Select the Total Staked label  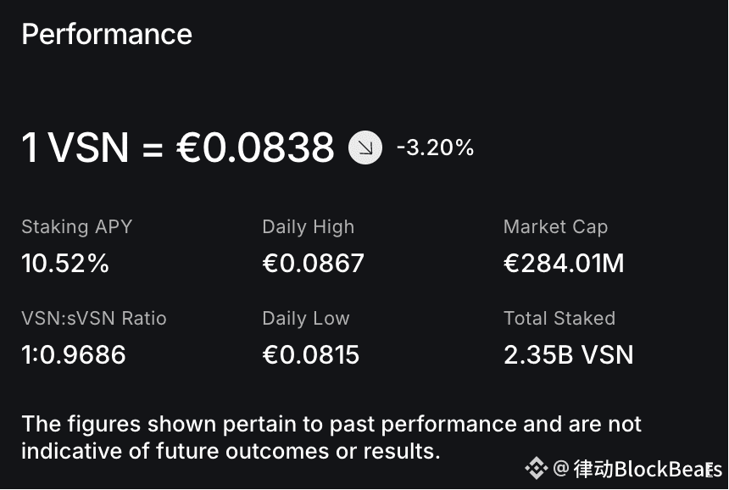click(559, 319)
